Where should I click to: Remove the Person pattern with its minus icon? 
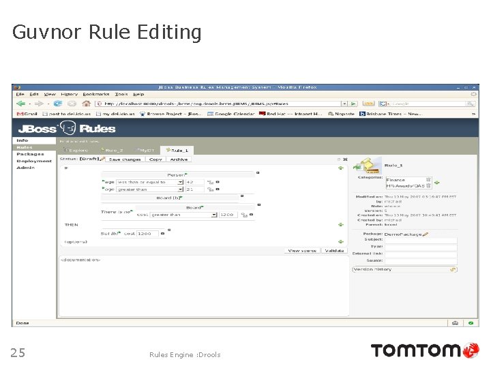(x=258, y=172)
